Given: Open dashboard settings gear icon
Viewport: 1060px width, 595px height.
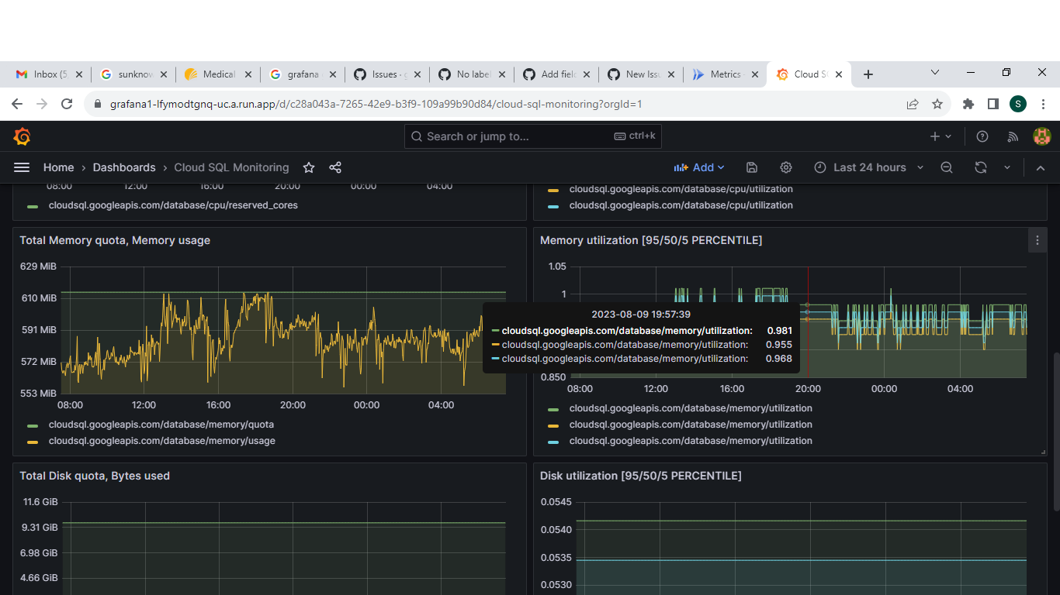Looking at the screenshot, I should click(785, 167).
